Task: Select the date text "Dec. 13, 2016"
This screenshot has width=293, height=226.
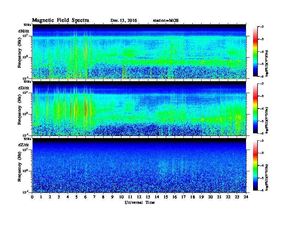Action: coord(124,21)
